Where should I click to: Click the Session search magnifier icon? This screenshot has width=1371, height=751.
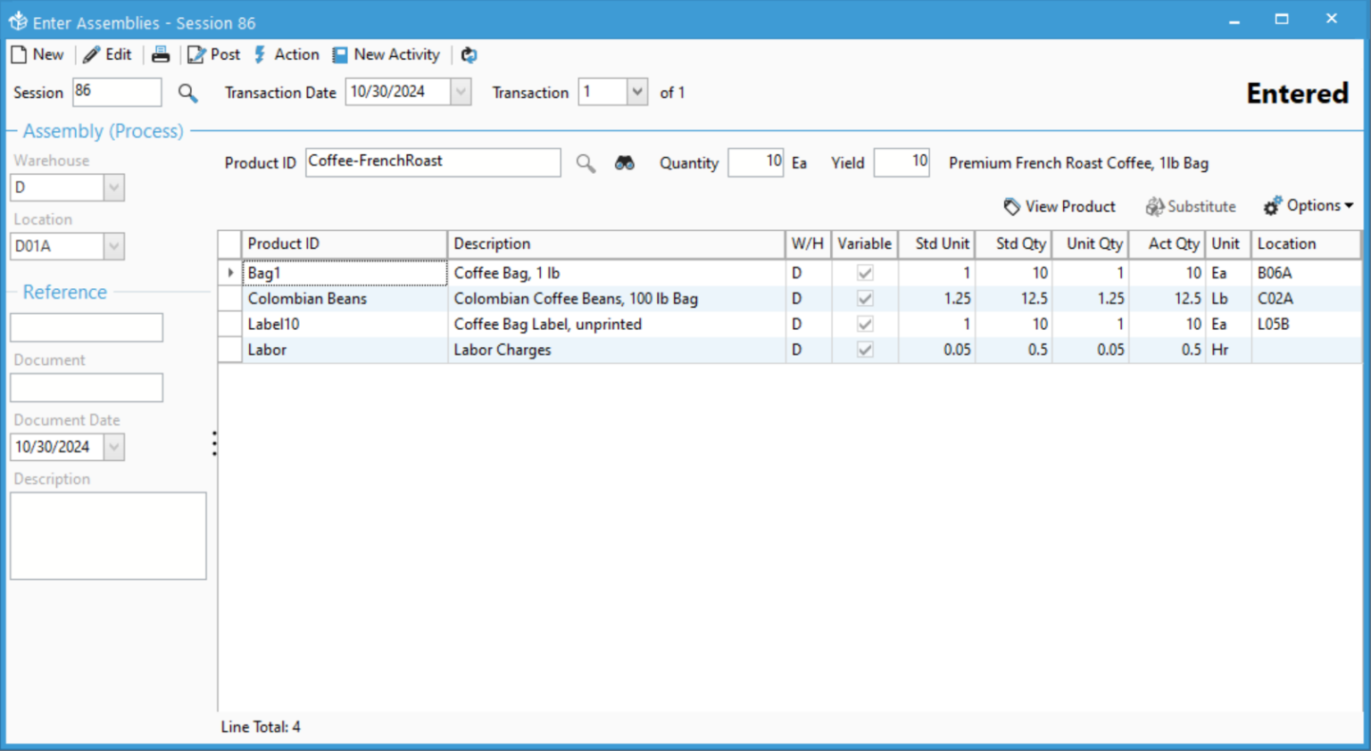coord(187,93)
